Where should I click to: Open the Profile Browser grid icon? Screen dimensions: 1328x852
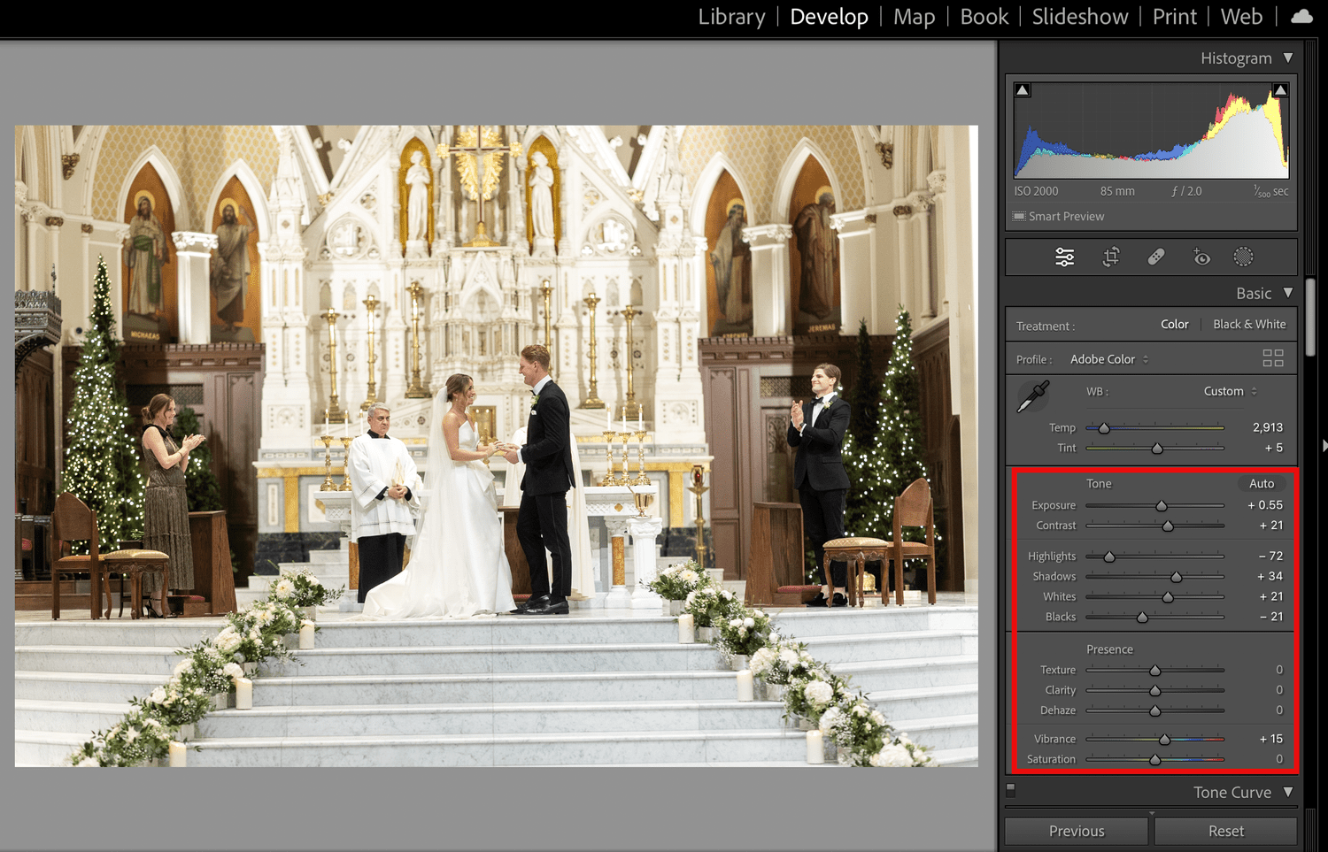(x=1273, y=358)
